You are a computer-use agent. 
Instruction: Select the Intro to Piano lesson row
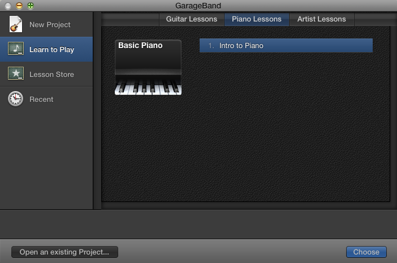click(286, 46)
